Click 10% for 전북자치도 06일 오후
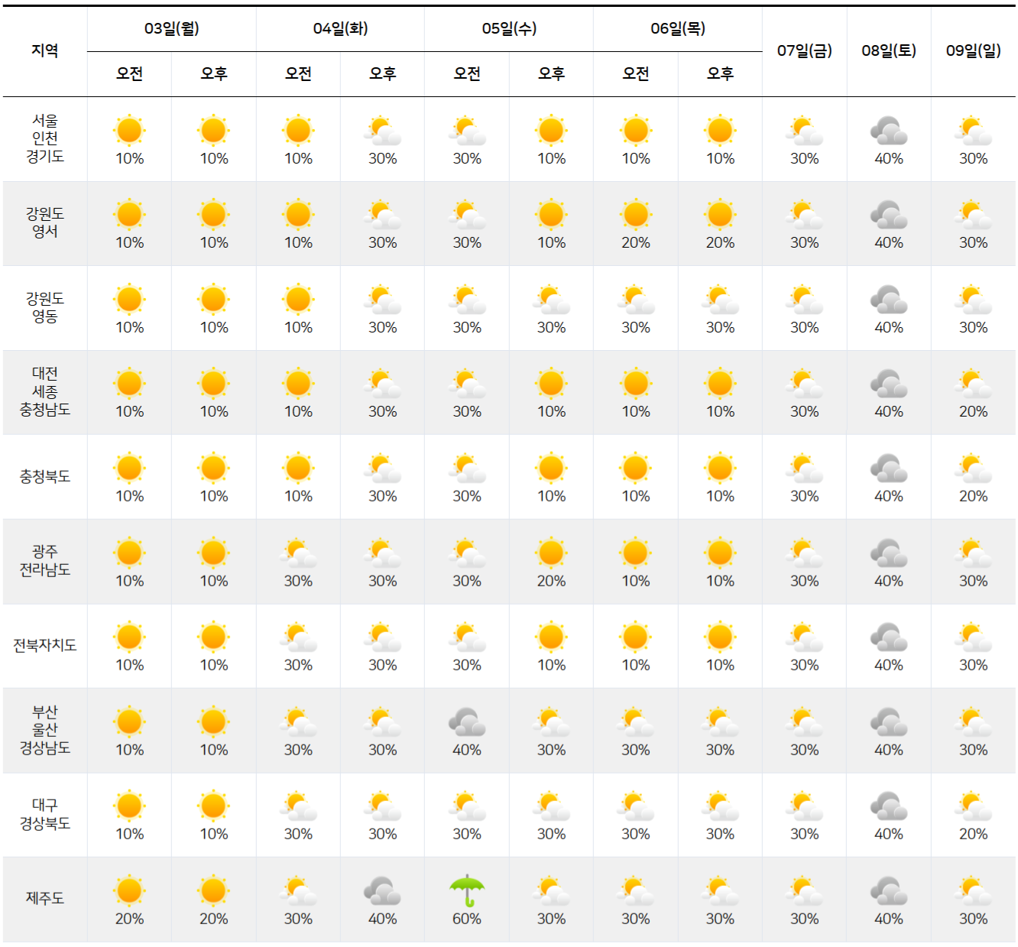This screenshot has width=1018, height=947. (720, 665)
